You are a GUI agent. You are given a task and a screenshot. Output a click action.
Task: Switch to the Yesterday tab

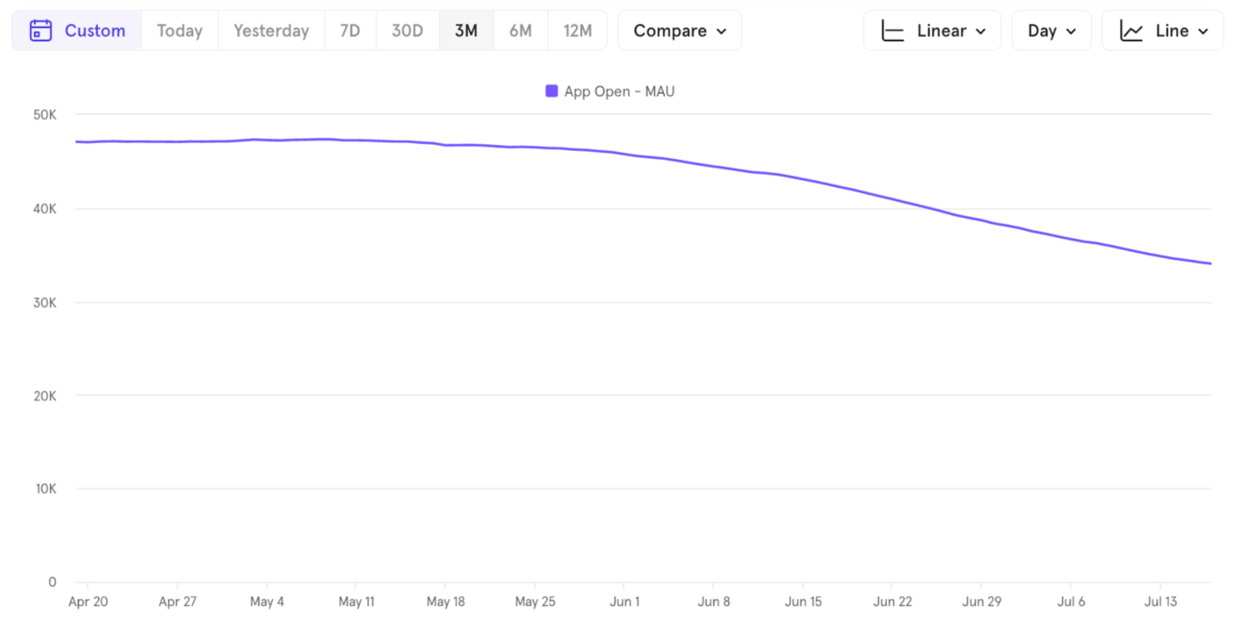(x=270, y=30)
